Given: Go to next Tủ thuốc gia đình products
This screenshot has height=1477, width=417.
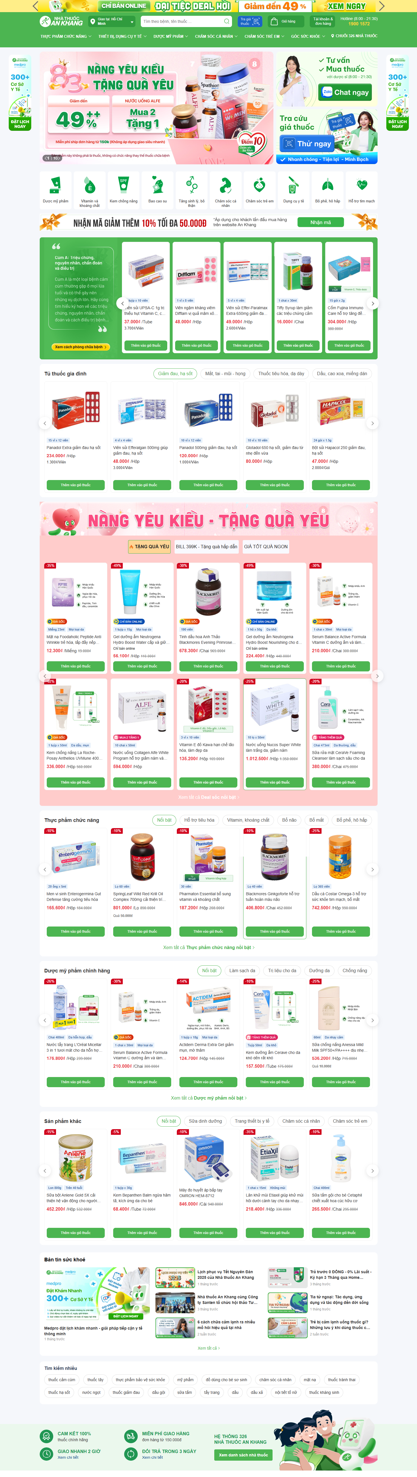Looking at the screenshot, I should (372, 423).
